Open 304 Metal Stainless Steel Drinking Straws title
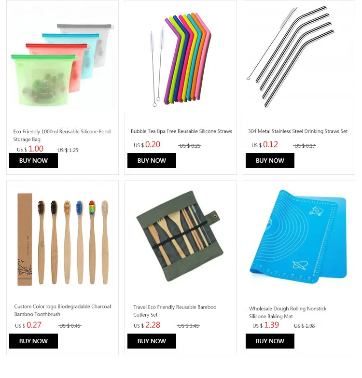Screen dimensions: 362x378 [298, 131]
